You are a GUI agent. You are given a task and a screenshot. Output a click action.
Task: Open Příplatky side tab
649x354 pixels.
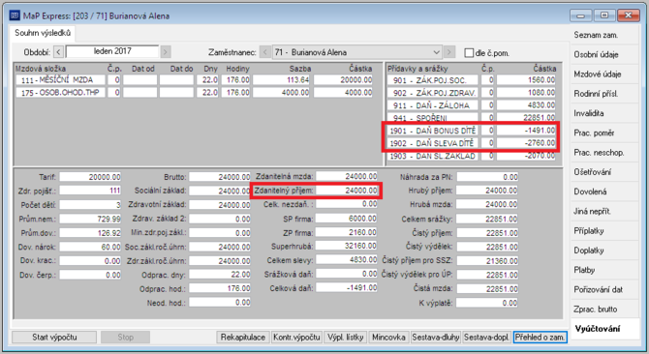[x=604, y=230]
